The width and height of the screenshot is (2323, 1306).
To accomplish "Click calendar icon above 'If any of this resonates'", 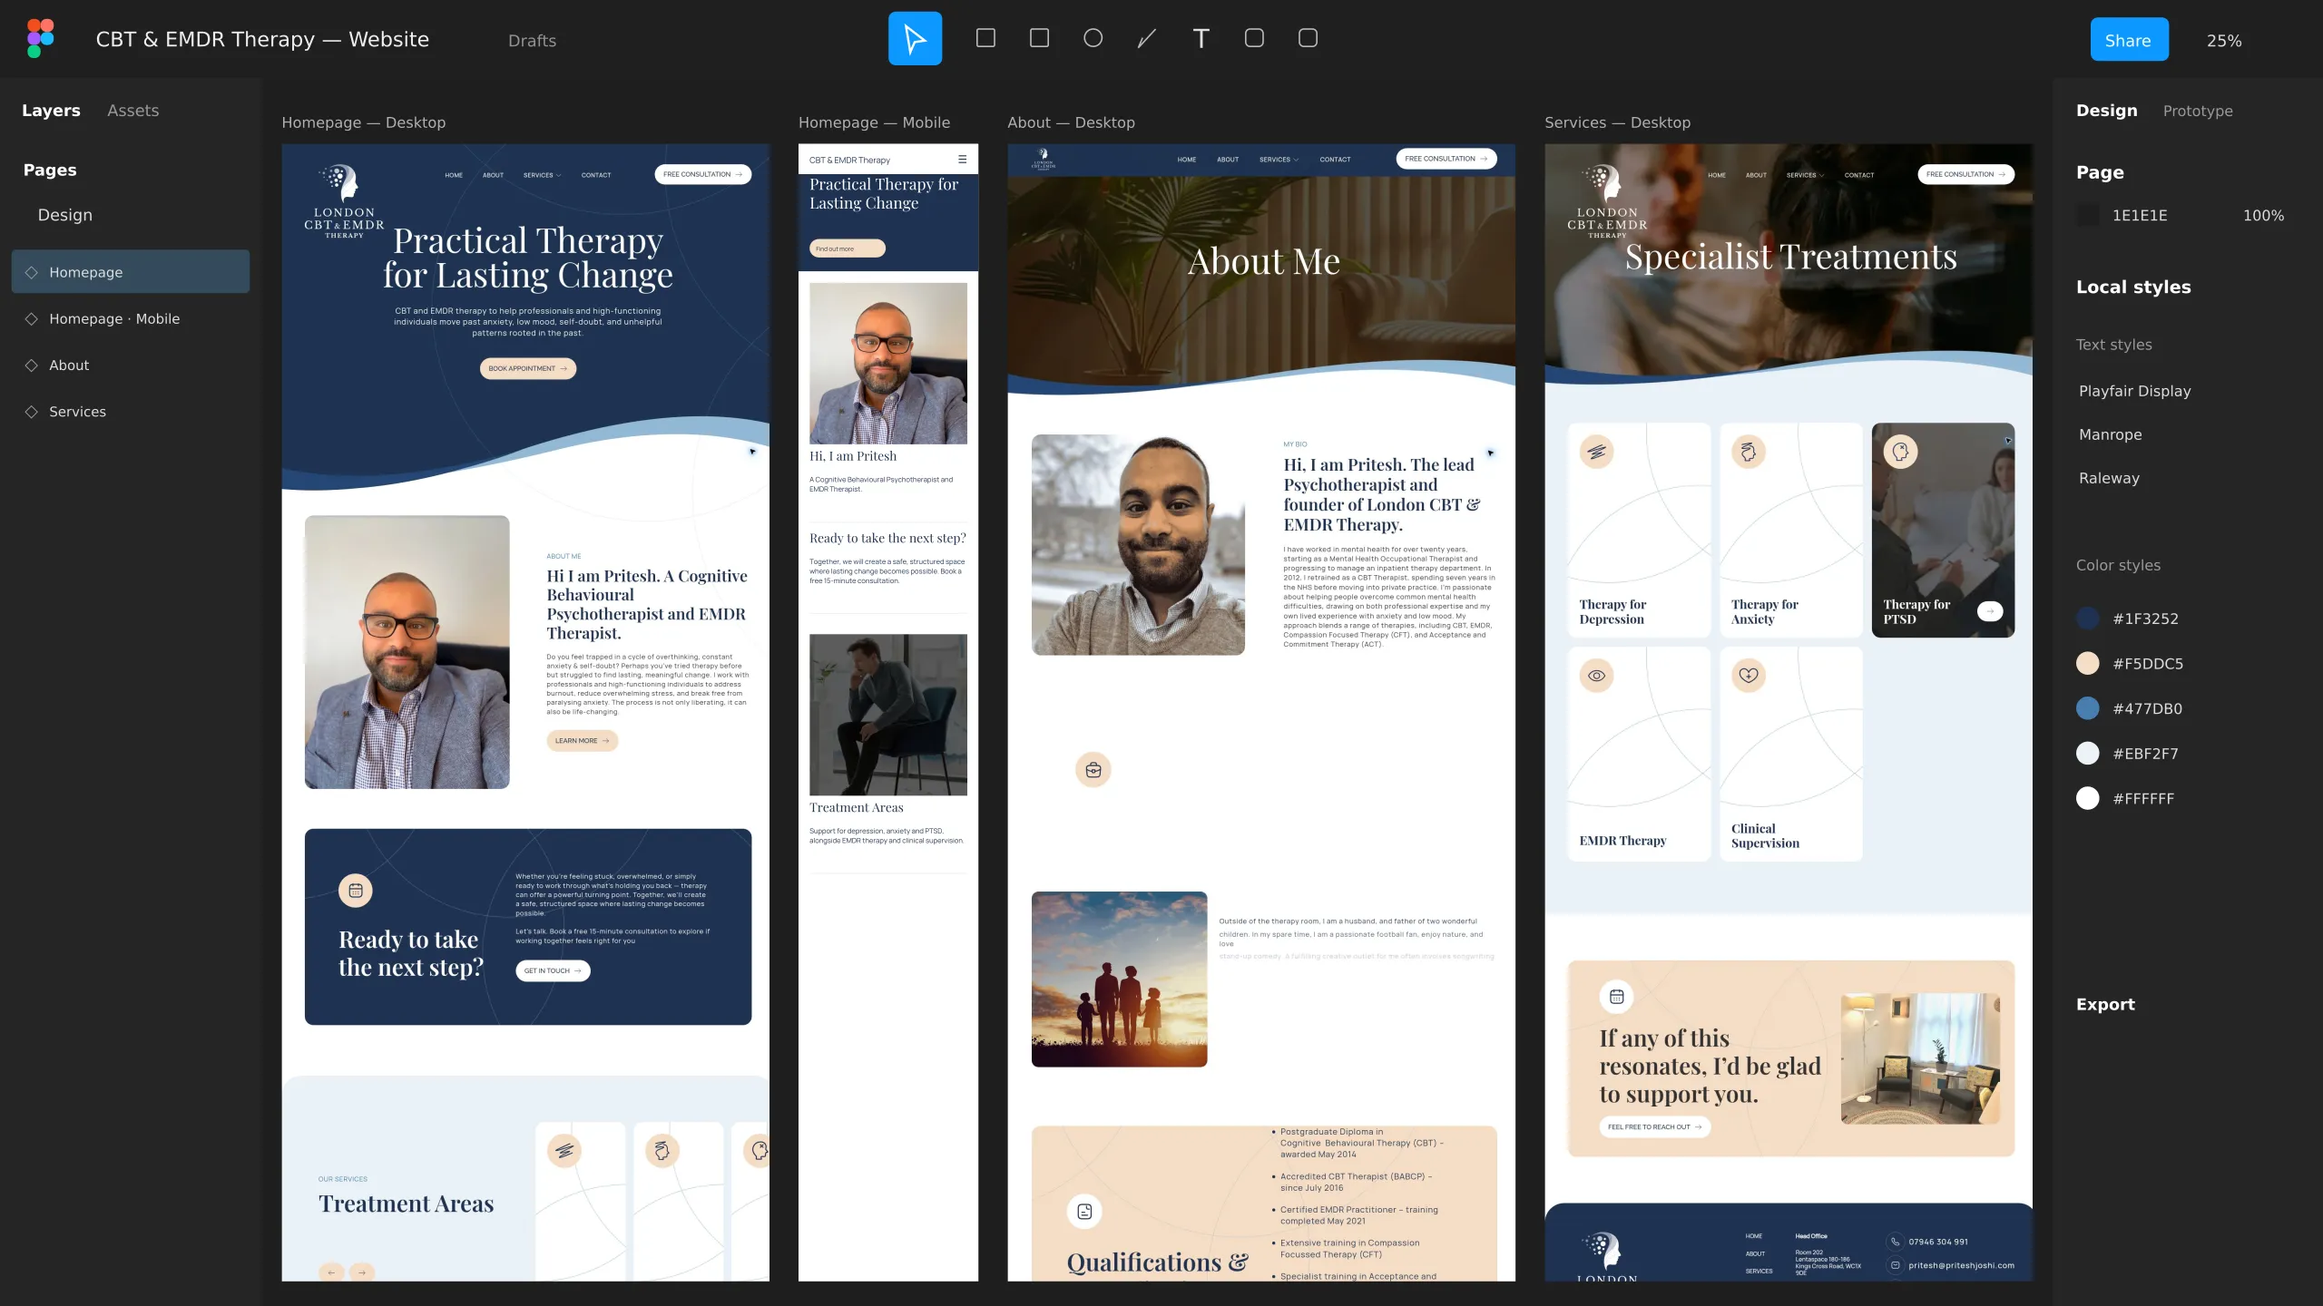I will click(x=1616, y=997).
